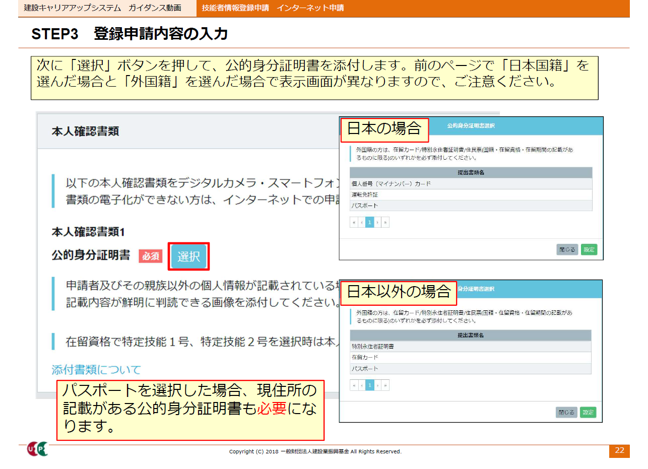Viewport: 648px width, 469px height.
Task: Select 運転免許証 row in the 日本の場合 dialog
Action: tap(471, 194)
